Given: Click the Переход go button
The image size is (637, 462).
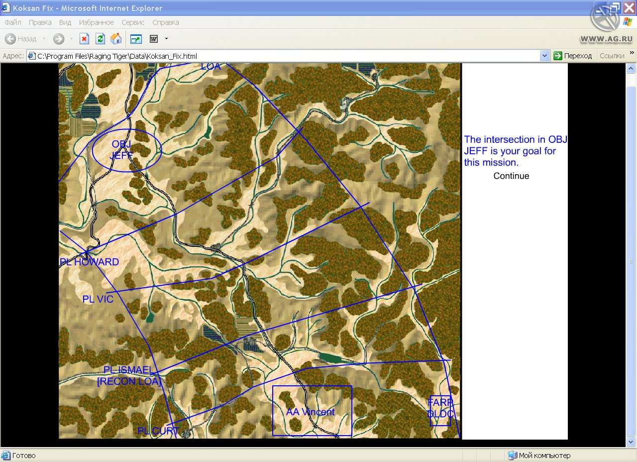Looking at the screenshot, I should coord(573,56).
